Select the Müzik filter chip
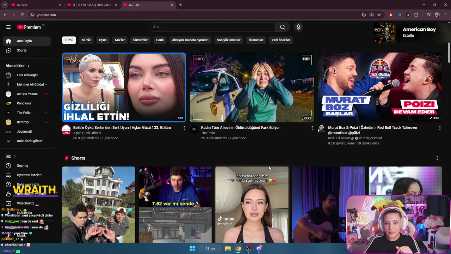Image resolution: width=451 pixels, height=254 pixels. [86, 40]
